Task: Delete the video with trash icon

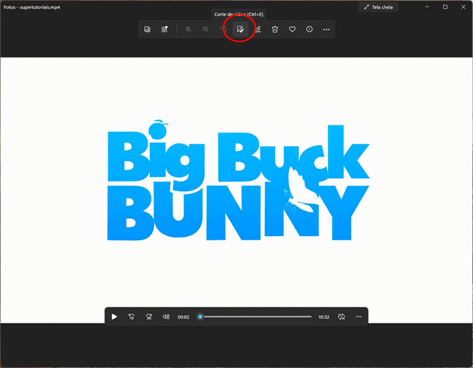Action: click(275, 29)
